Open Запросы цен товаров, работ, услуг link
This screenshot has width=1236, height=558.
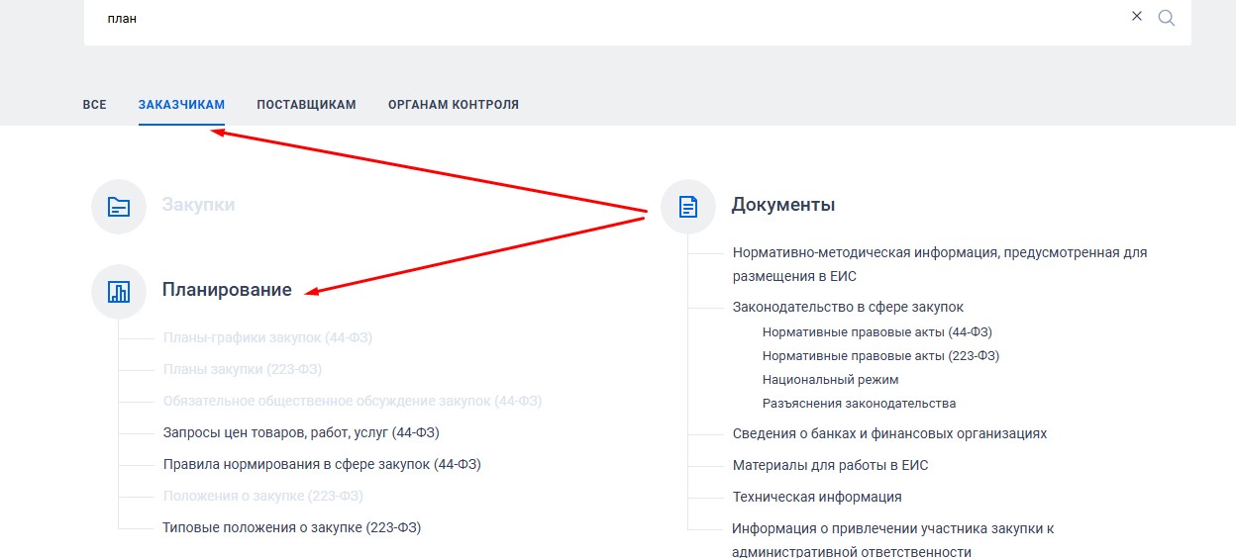coord(301,432)
